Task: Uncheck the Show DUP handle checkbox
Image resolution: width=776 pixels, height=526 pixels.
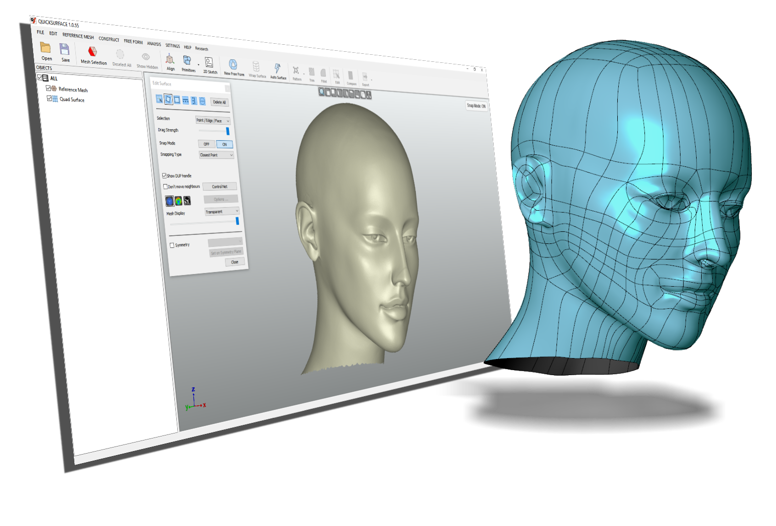Action: tap(164, 176)
